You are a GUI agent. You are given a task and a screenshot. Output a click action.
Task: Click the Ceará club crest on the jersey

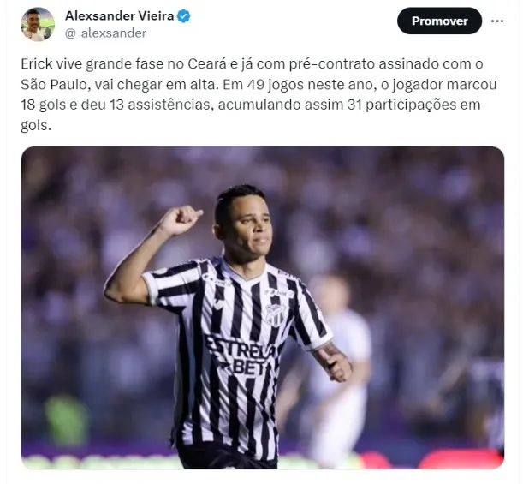tap(276, 314)
